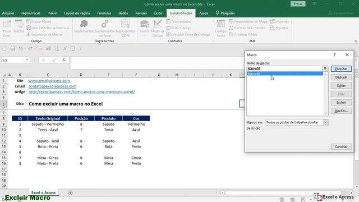Click the Depurar button
The width and height of the screenshot is (359, 202).
coord(341,77)
